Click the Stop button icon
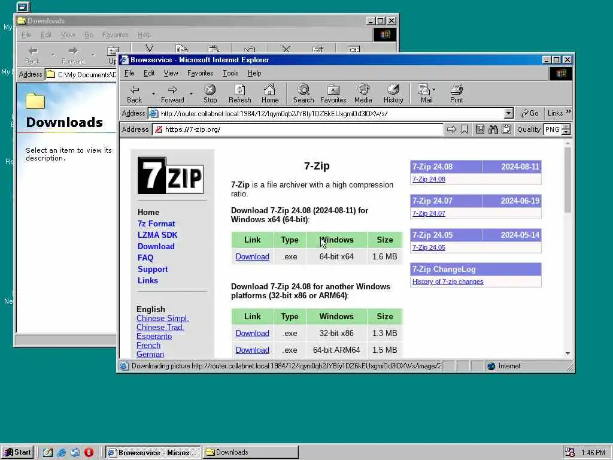 click(x=210, y=90)
